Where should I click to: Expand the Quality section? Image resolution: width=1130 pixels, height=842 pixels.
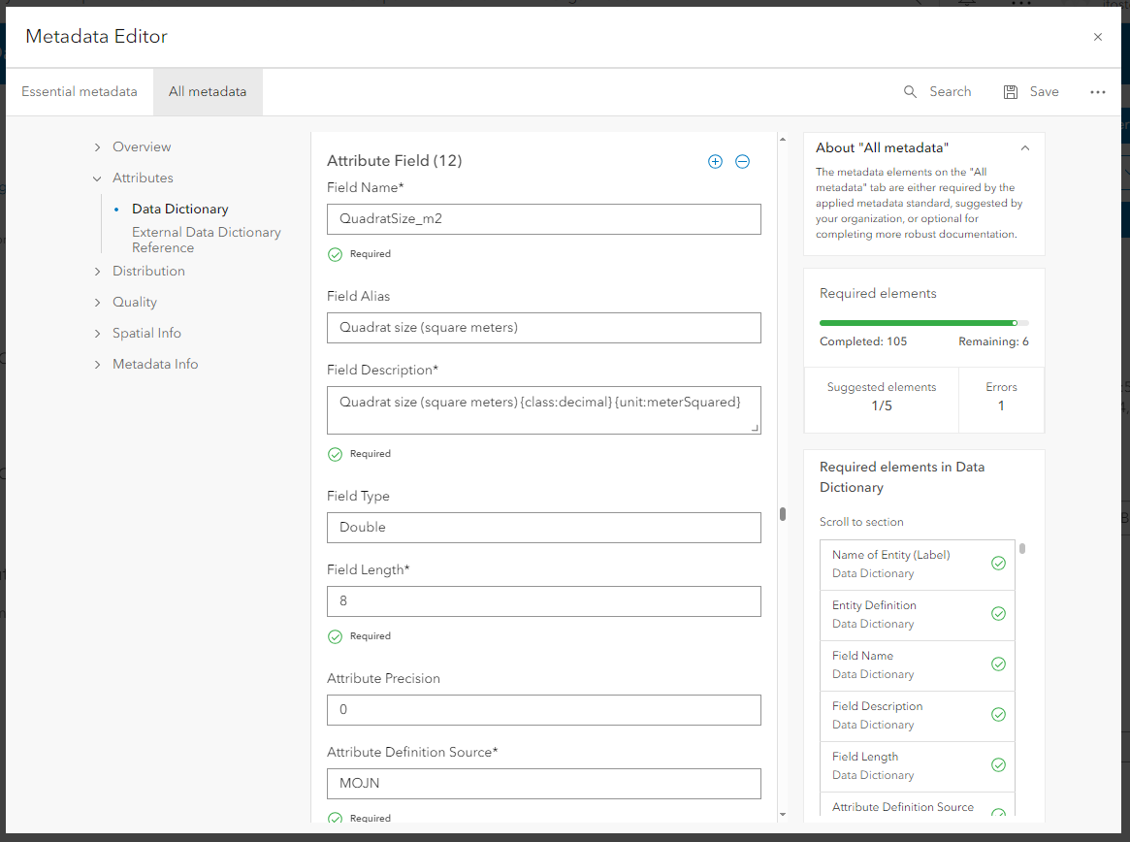point(97,302)
